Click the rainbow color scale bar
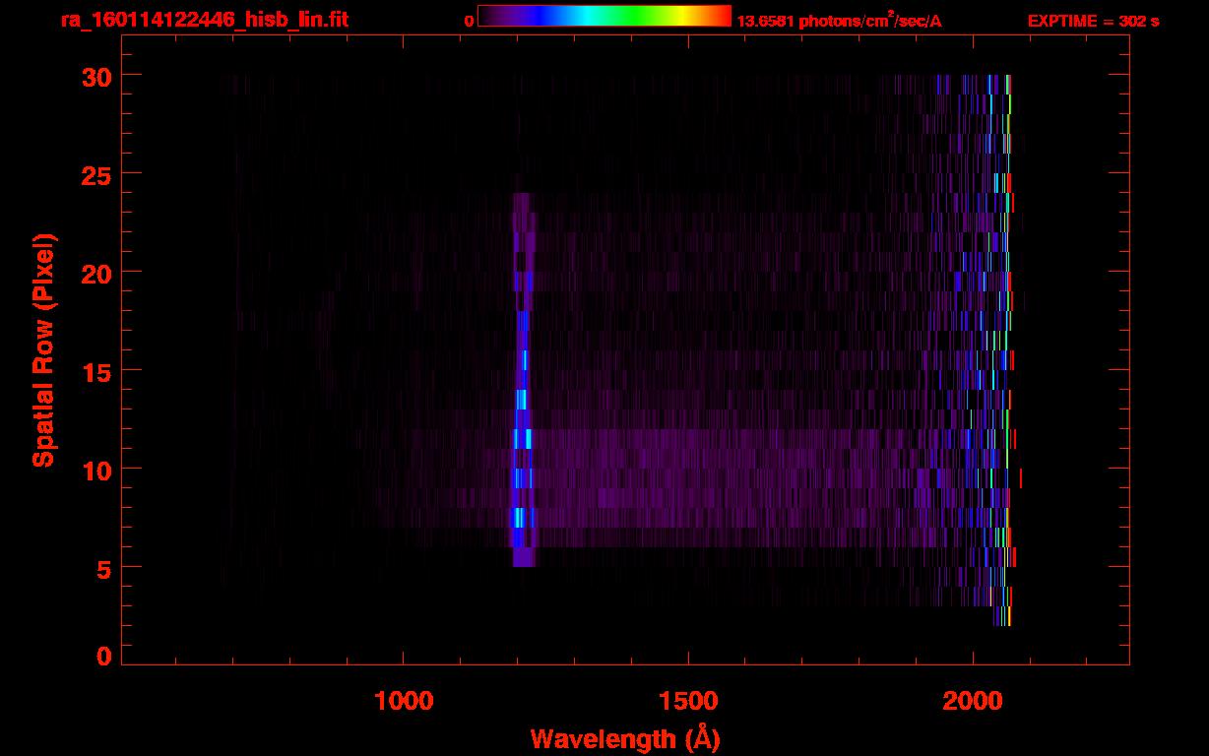This screenshot has width=1209, height=756. tap(604, 16)
